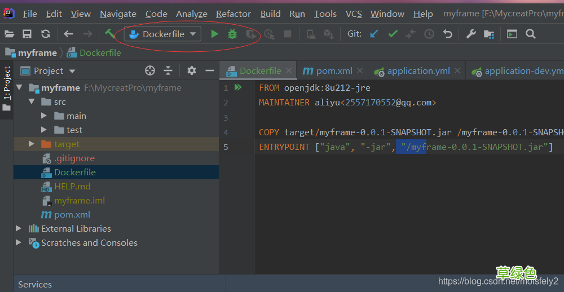Run the Dockerfile configuration with green play icon
Viewport: 564px width, 292px height.
point(215,34)
